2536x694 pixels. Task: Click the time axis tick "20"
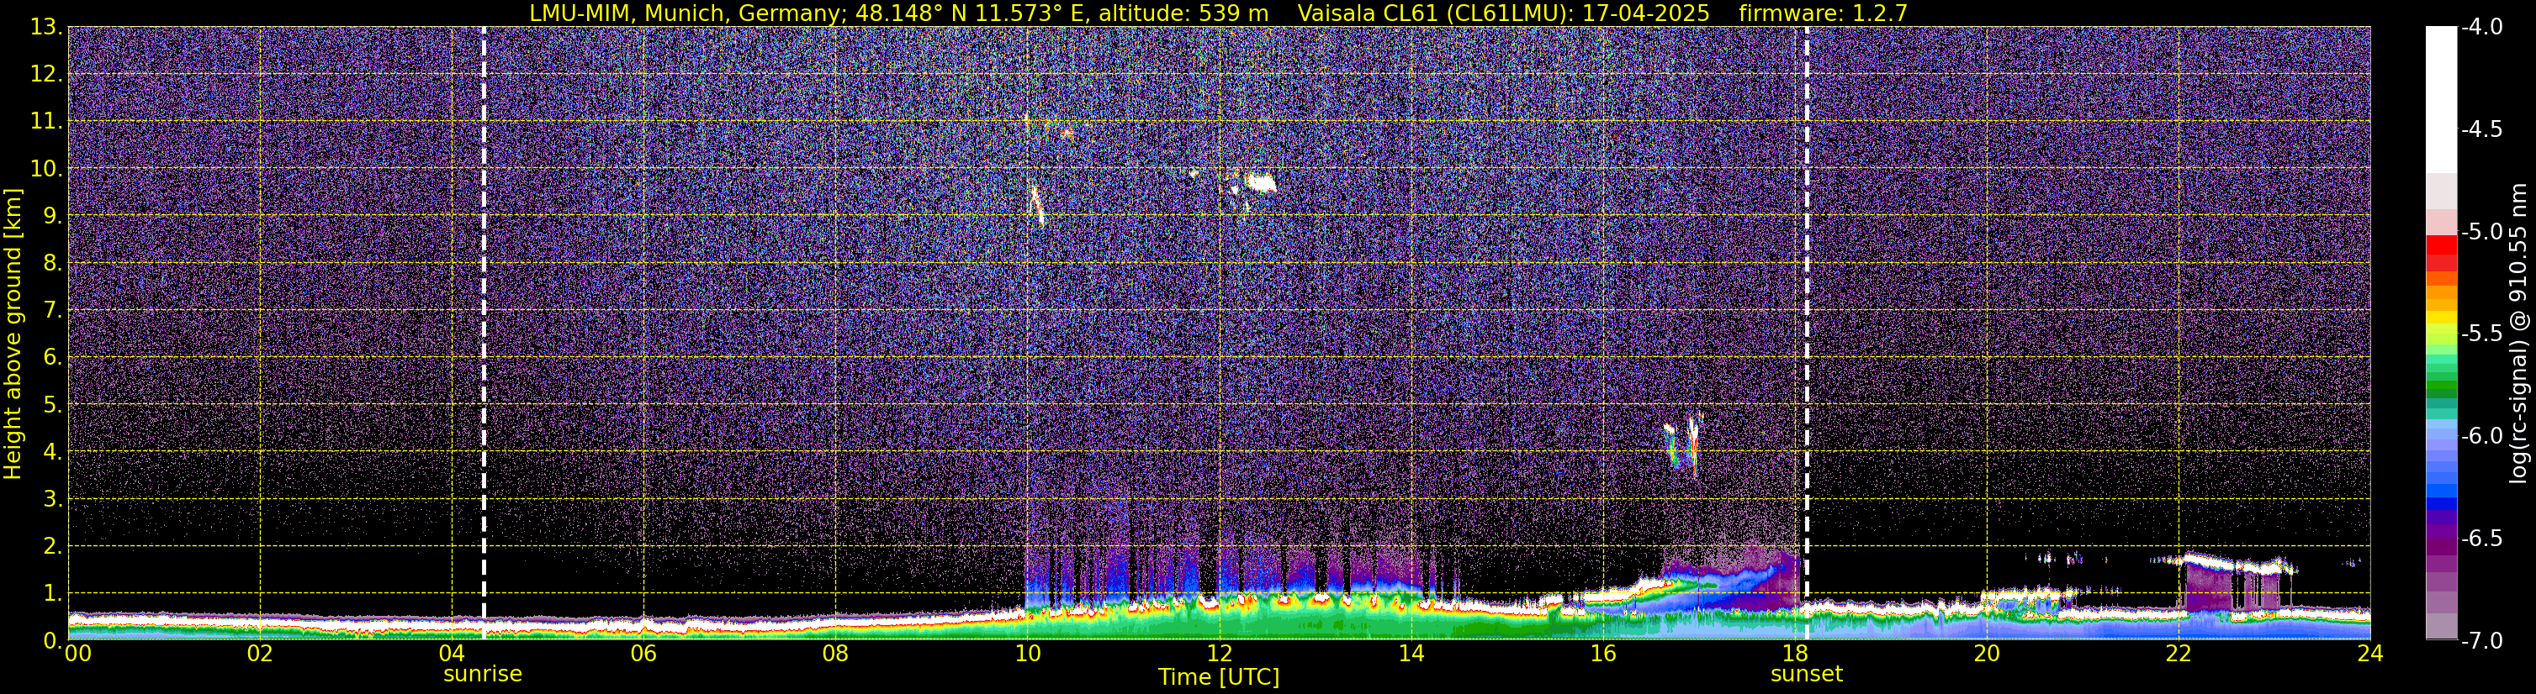(1987, 654)
